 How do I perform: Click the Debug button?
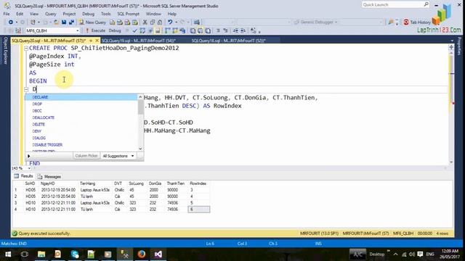(x=115, y=30)
